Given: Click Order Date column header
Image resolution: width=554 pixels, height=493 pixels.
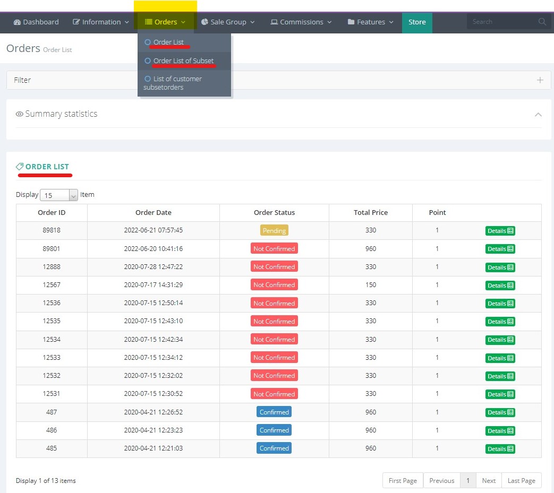Looking at the screenshot, I should click(154, 212).
